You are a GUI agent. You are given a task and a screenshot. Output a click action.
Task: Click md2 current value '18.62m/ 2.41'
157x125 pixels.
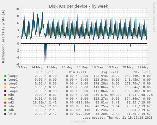(45, 103)
